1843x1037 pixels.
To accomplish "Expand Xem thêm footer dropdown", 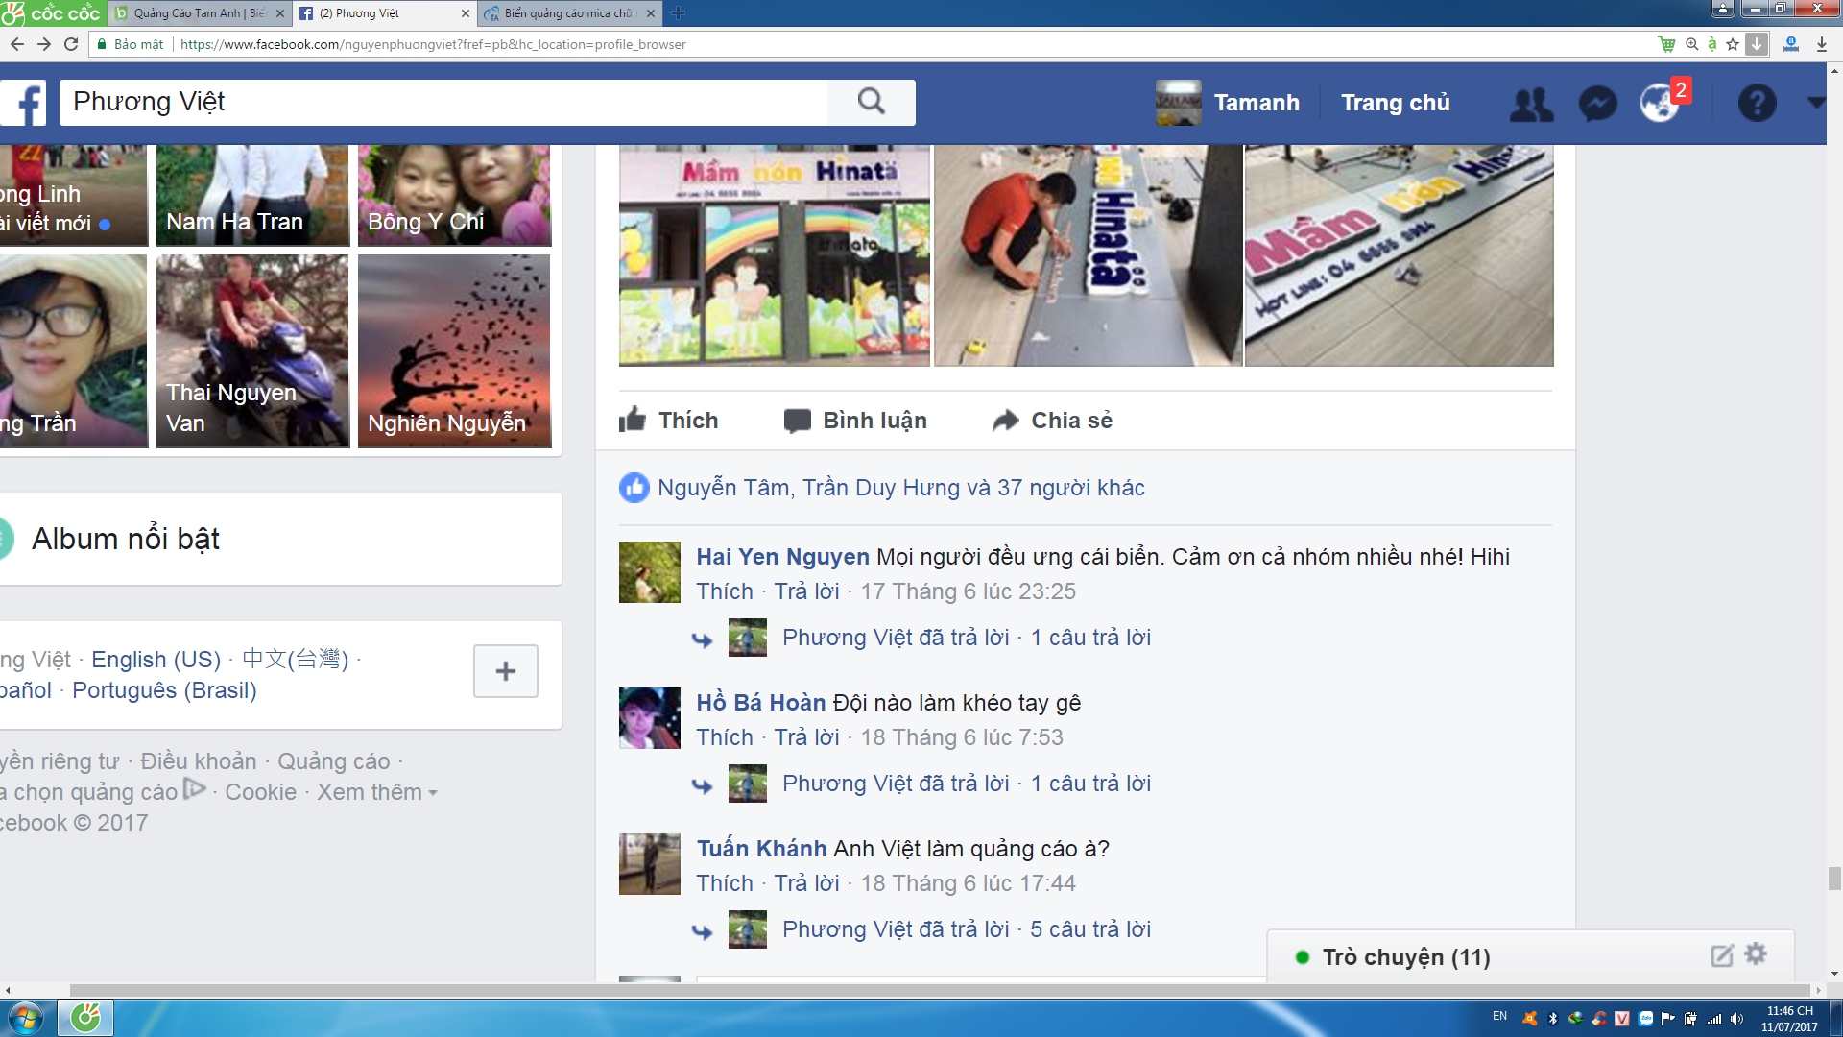I will pyautogui.click(x=376, y=792).
